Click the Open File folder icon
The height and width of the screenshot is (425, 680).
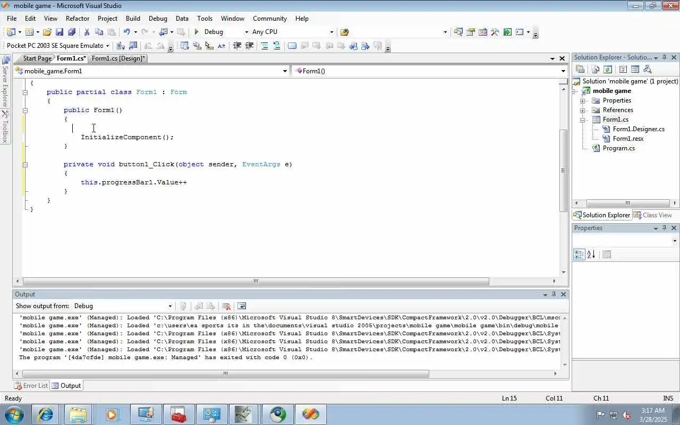(47, 32)
